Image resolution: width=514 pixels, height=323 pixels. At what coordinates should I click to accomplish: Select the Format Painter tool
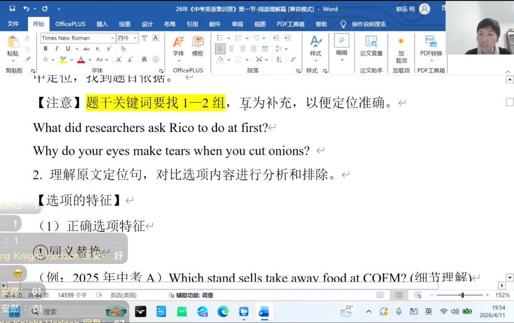coord(28,59)
